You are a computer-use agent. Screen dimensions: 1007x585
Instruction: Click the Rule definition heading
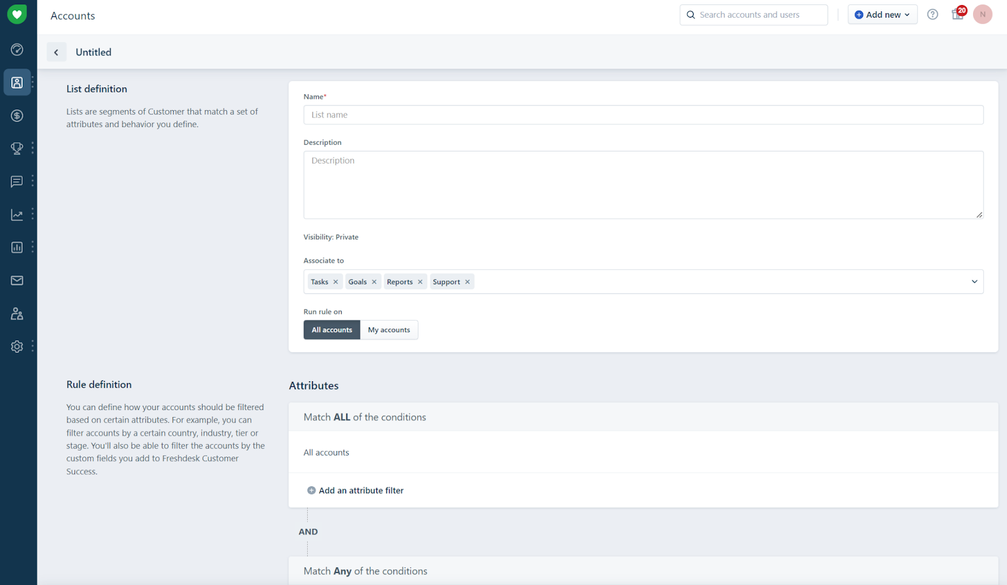[x=99, y=384]
